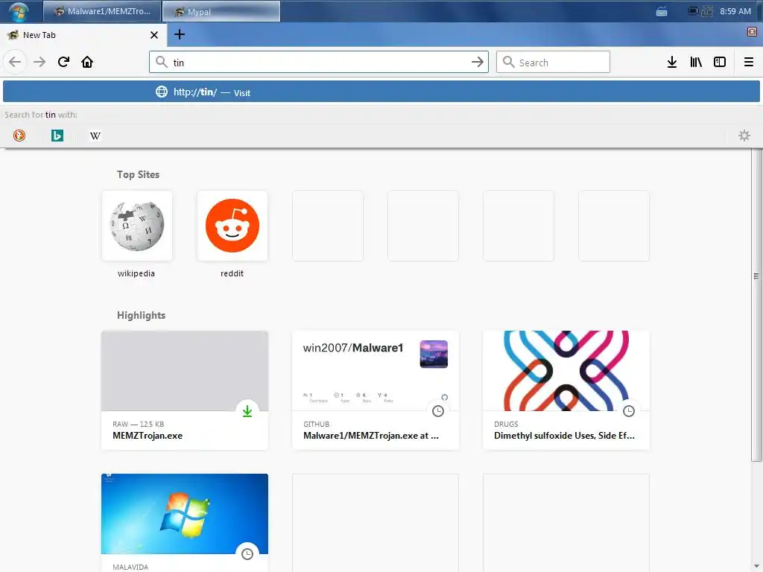Click in the Search input field
763x572 pixels.
(553, 63)
